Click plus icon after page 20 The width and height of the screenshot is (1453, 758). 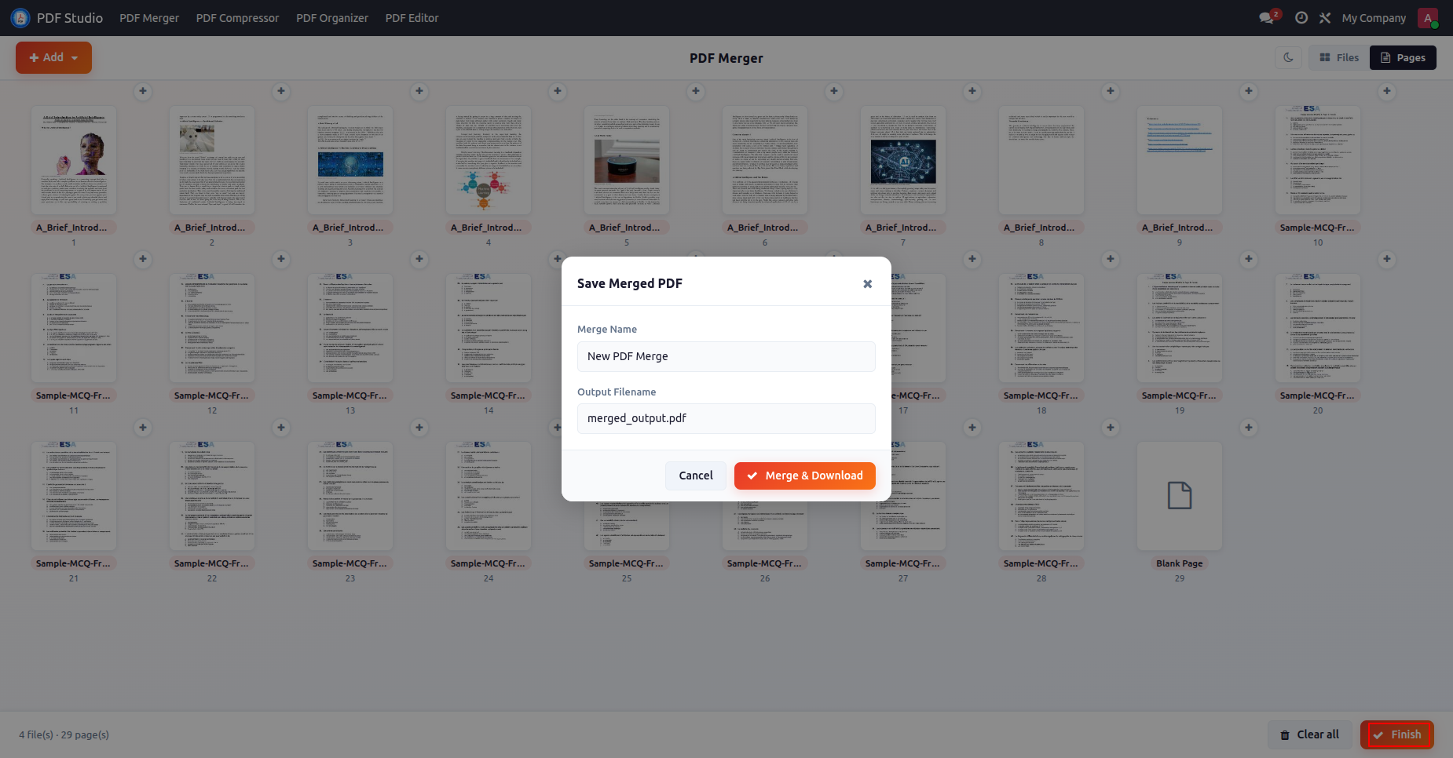point(1387,259)
